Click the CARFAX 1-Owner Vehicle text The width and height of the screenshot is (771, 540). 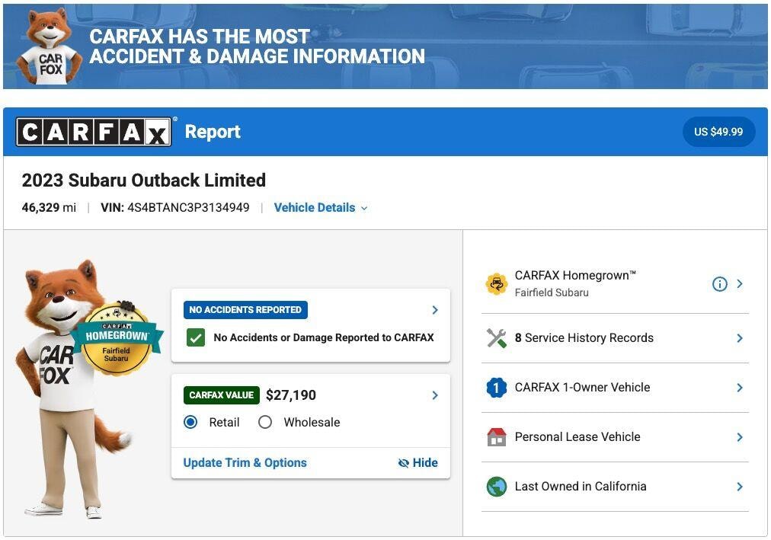pyautogui.click(x=582, y=388)
